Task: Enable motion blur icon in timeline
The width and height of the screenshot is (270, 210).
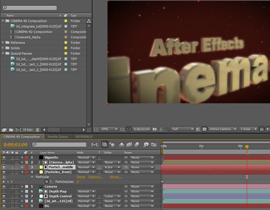Action: pyautogui.click(x=136, y=145)
